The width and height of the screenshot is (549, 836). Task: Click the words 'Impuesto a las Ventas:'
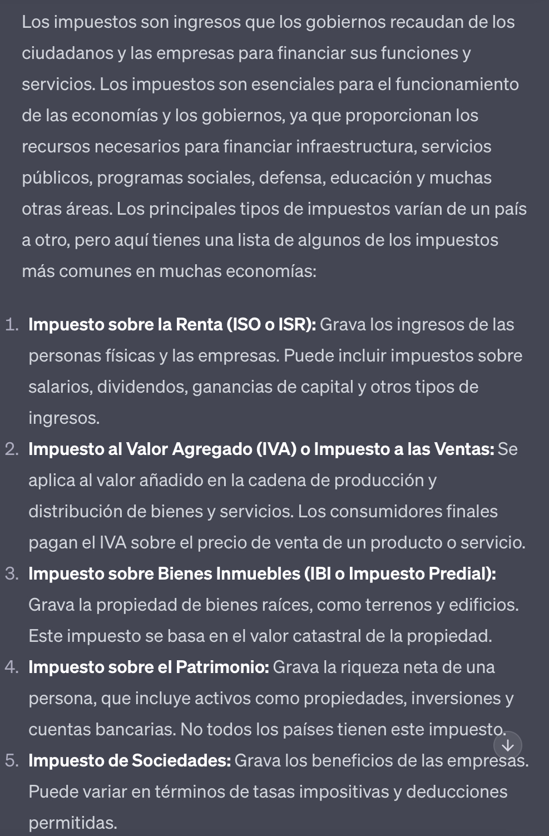404,449
